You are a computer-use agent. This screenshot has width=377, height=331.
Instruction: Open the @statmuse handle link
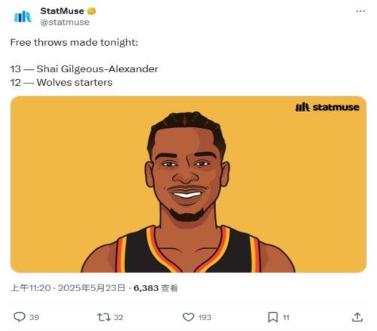[x=65, y=23]
